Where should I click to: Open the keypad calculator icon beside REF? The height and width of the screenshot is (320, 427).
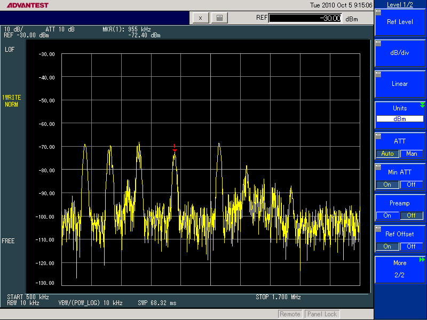pos(218,18)
